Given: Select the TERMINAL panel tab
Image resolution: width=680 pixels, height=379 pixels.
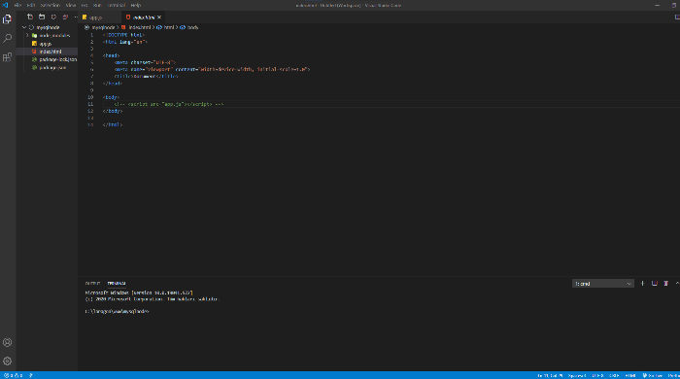Looking at the screenshot, I should click(x=117, y=283).
